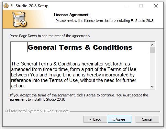Click the scroll down arrow in license box
Viewport: 166px width, 129px height.
pyautogui.click(x=152, y=87)
